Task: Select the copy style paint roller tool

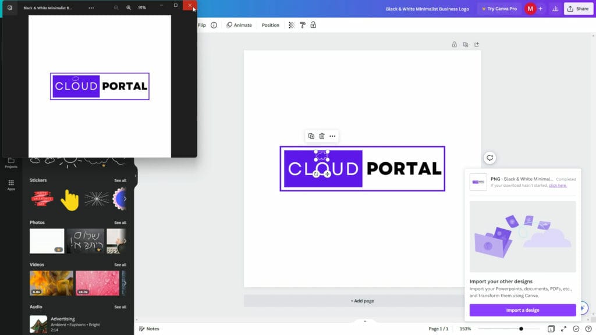Action: pyautogui.click(x=302, y=25)
